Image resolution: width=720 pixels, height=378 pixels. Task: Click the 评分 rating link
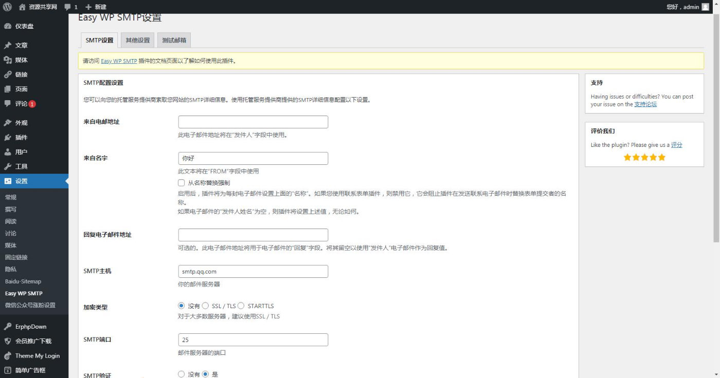tap(677, 145)
